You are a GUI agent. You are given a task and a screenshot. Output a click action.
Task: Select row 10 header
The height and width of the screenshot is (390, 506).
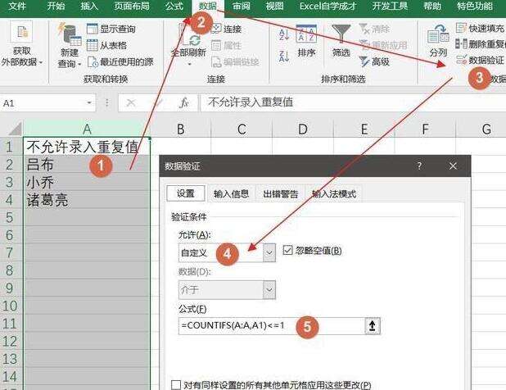tap(10, 306)
